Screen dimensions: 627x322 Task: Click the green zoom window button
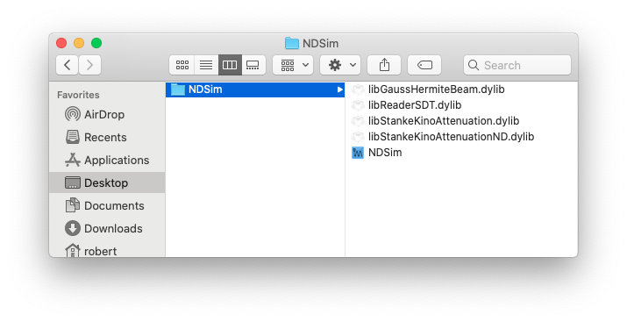coord(96,43)
